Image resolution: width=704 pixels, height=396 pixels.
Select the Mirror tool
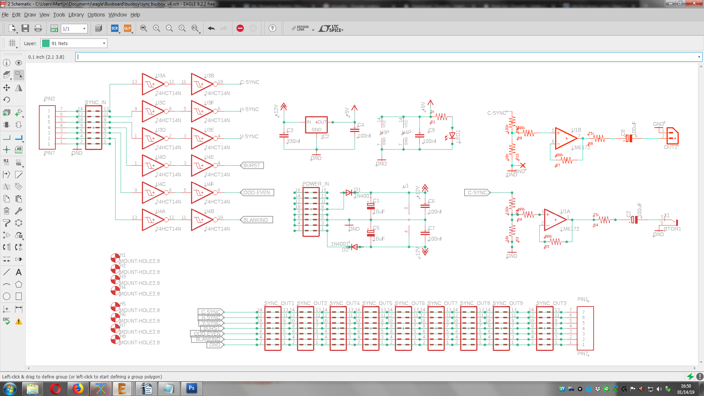(x=19, y=88)
